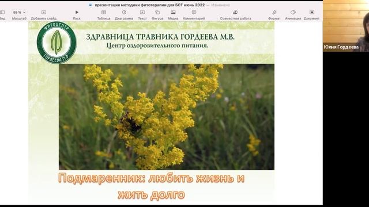Start the slideshow with Пуск button
The width and height of the screenshot is (369, 207).
pos(77,12)
